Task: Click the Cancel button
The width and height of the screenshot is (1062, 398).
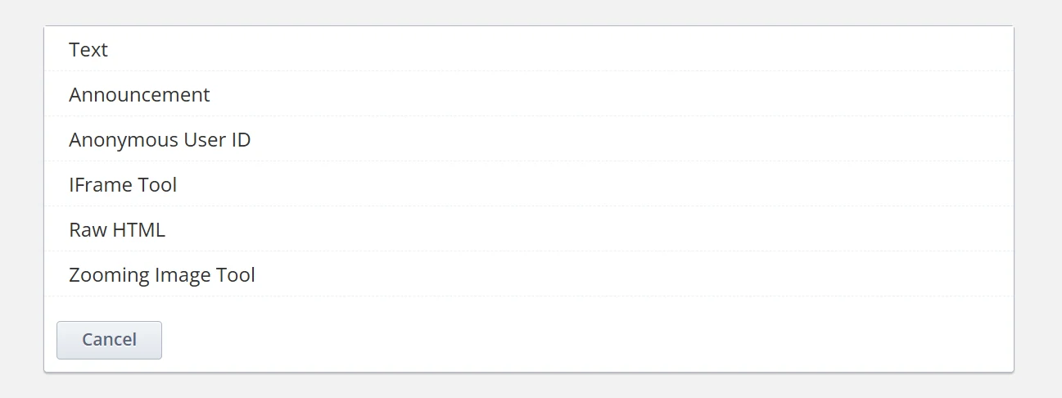Action: (x=109, y=340)
